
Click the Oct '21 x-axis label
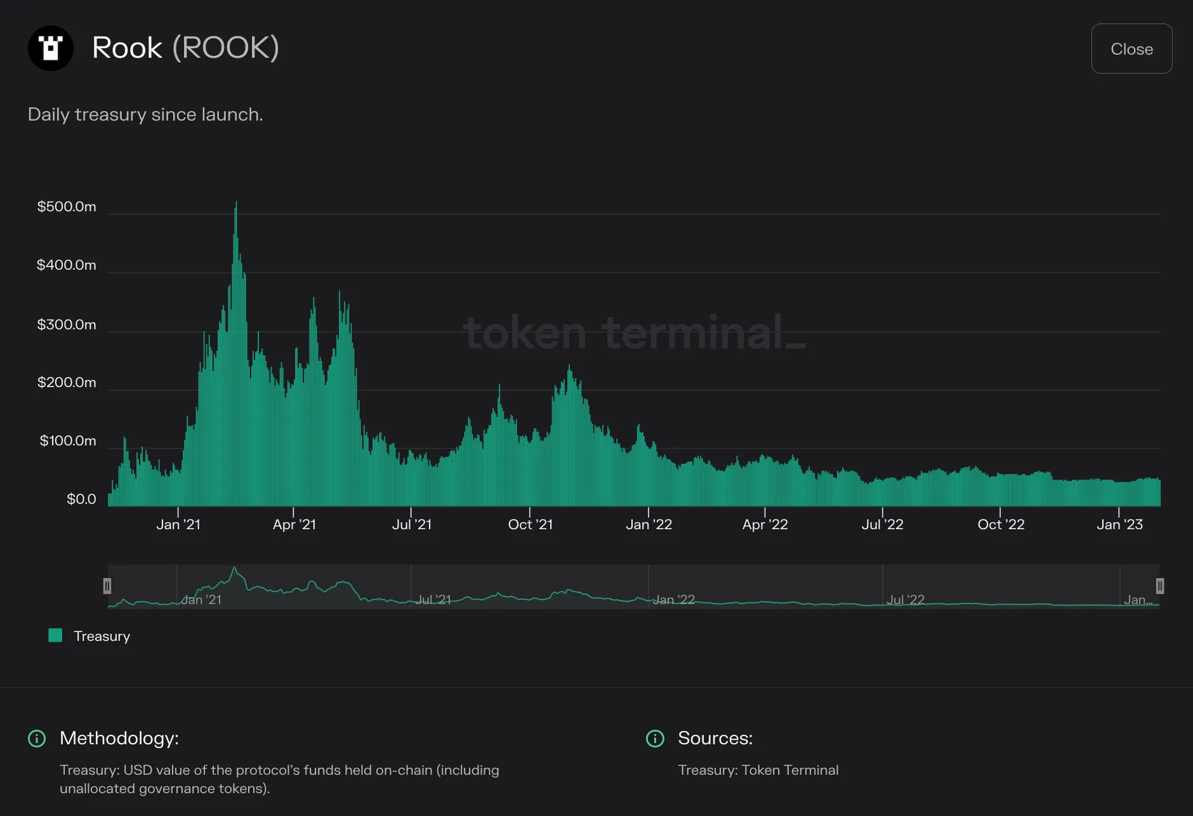click(x=530, y=525)
